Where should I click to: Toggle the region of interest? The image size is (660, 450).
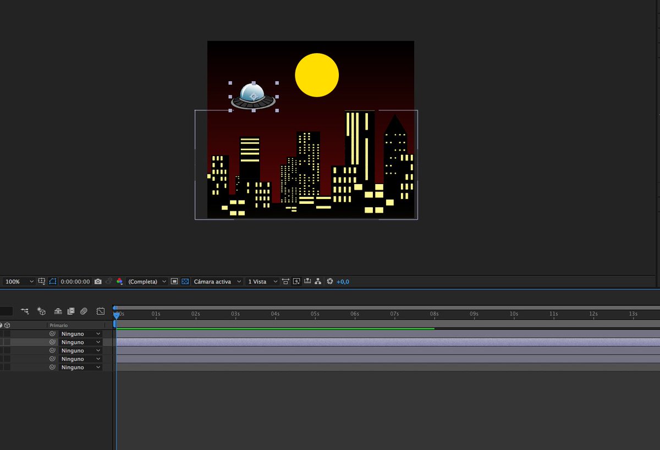pos(174,281)
